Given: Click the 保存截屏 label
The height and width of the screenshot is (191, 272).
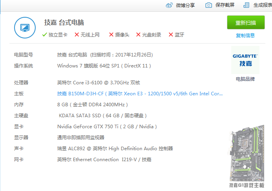Looking at the screenshot, I should coord(225,5).
